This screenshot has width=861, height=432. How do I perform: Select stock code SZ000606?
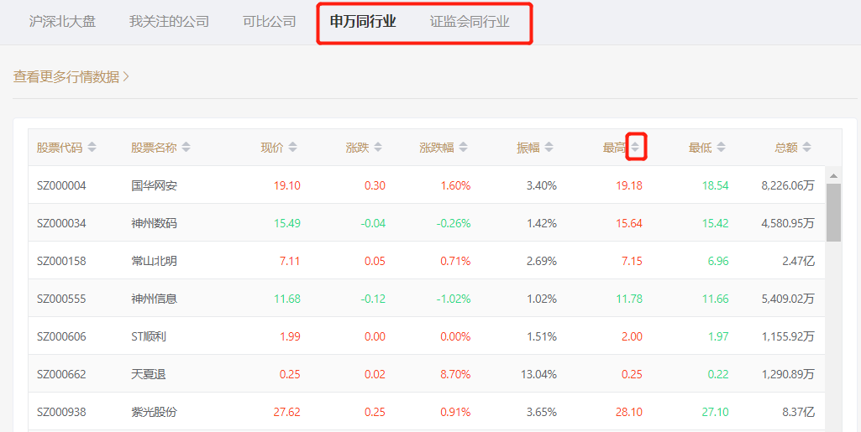pos(61,336)
